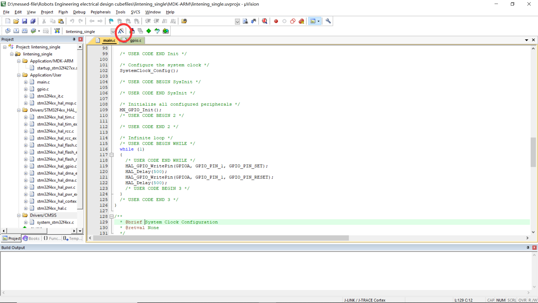Click the Insert breakpoint red dot icon

point(276,21)
